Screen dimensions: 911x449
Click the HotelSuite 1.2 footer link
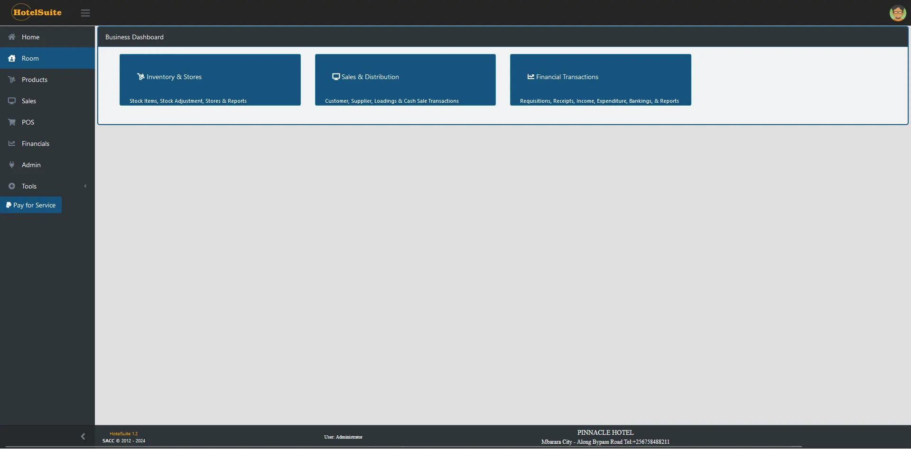(x=124, y=433)
